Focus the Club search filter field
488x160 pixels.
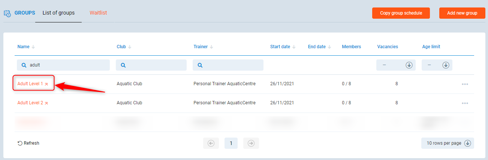[154, 65]
